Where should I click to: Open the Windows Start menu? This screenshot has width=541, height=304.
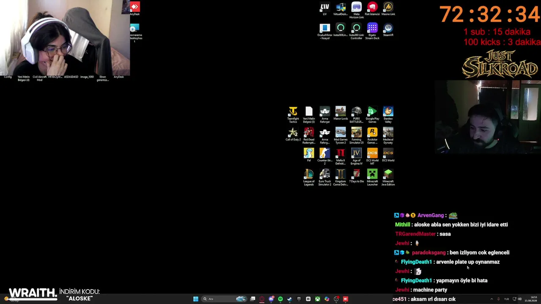(196, 299)
